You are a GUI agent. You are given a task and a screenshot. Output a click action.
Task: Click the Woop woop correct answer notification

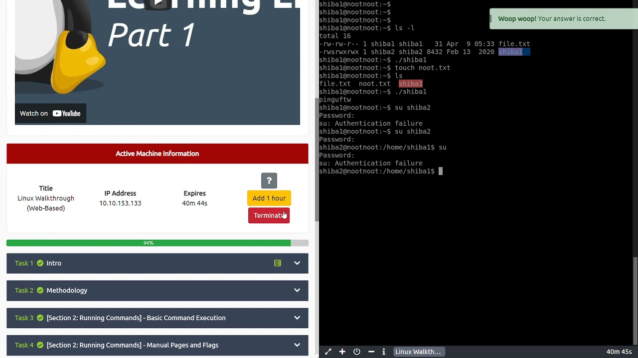(564, 19)
